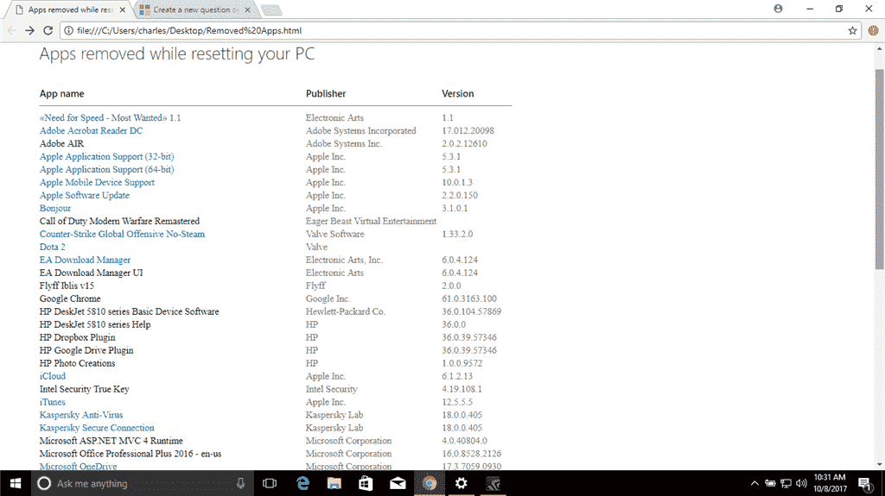
Task: Open Kaspersky Secure Connection link
Action: [97, 429]
